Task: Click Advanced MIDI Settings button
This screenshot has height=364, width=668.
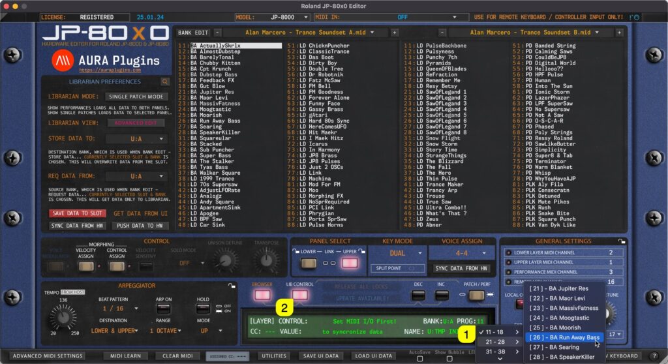Action: pyautogui.click(x=48, y=356)
